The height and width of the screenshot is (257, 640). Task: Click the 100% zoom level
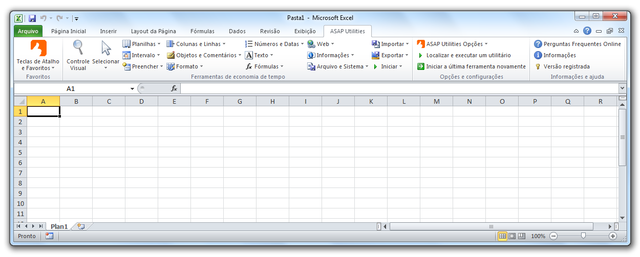coord(538,236)
